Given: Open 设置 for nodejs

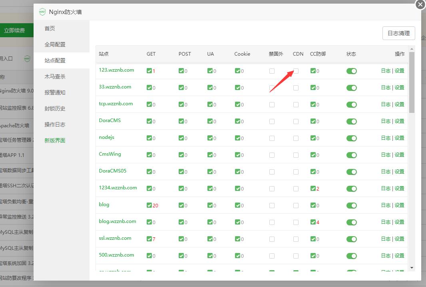Looking at the screenshot, I should click(x=399, y=138).
